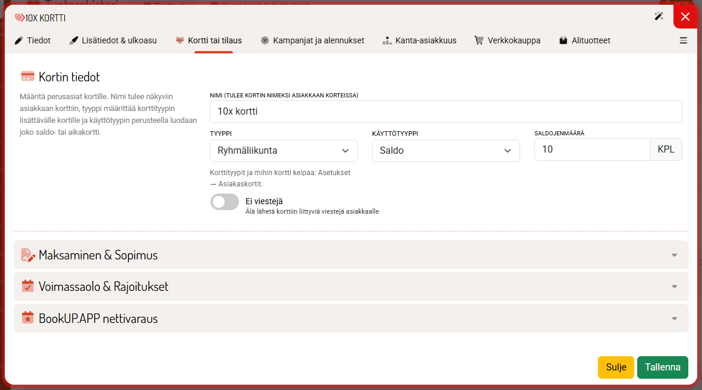
Task: Open the Kanta-asiakkuus tab
Action: 420,41
